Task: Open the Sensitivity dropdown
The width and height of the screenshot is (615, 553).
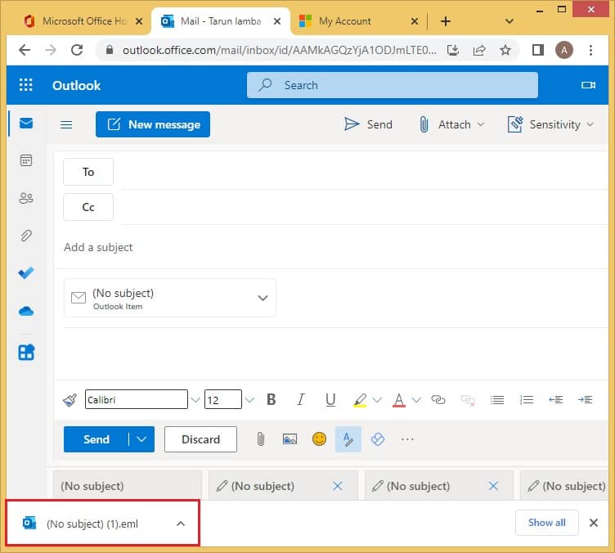Action: pos(550,124)
